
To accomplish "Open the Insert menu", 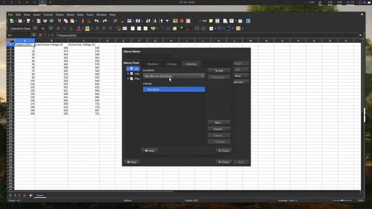I will pyautogui.click(x=37, y=15).
